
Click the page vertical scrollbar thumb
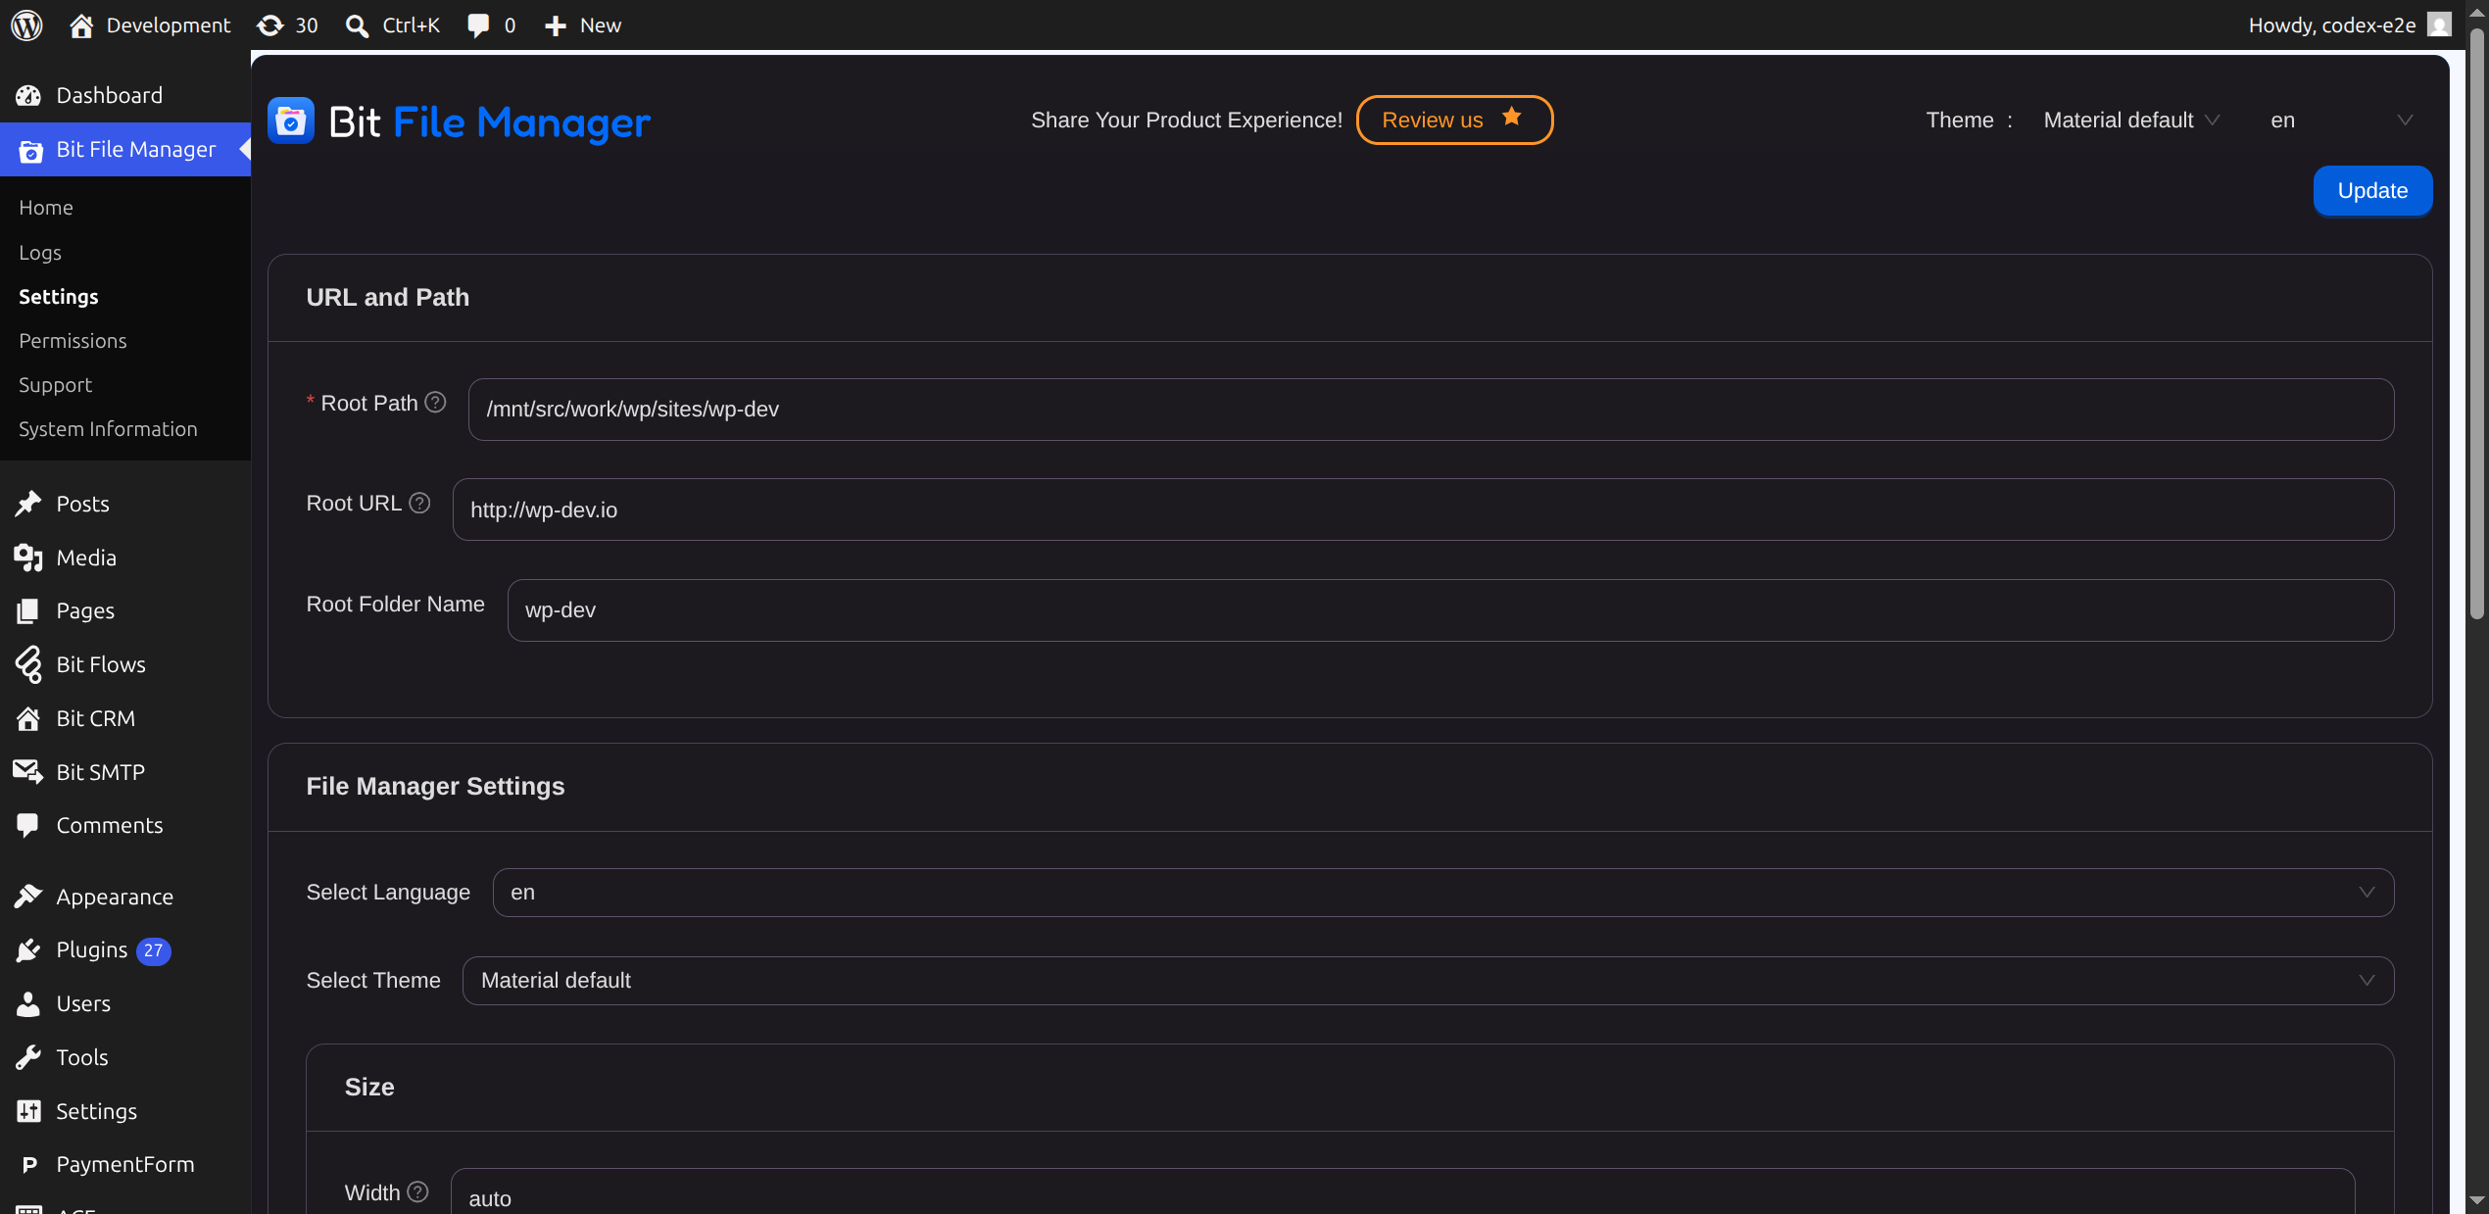point(2477,323)
